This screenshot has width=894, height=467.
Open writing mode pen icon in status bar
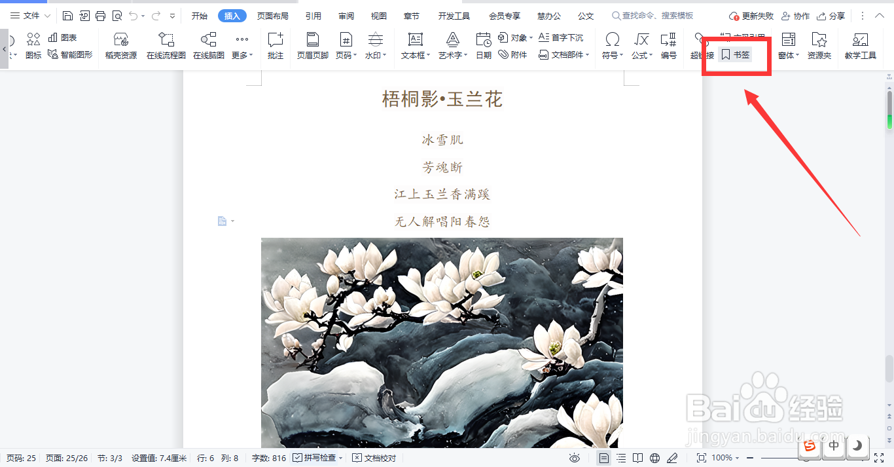coord(672,458)
